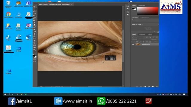The image size is (191, 107).
Task: Select the Brush tool
Action: [x=35, y=23]
